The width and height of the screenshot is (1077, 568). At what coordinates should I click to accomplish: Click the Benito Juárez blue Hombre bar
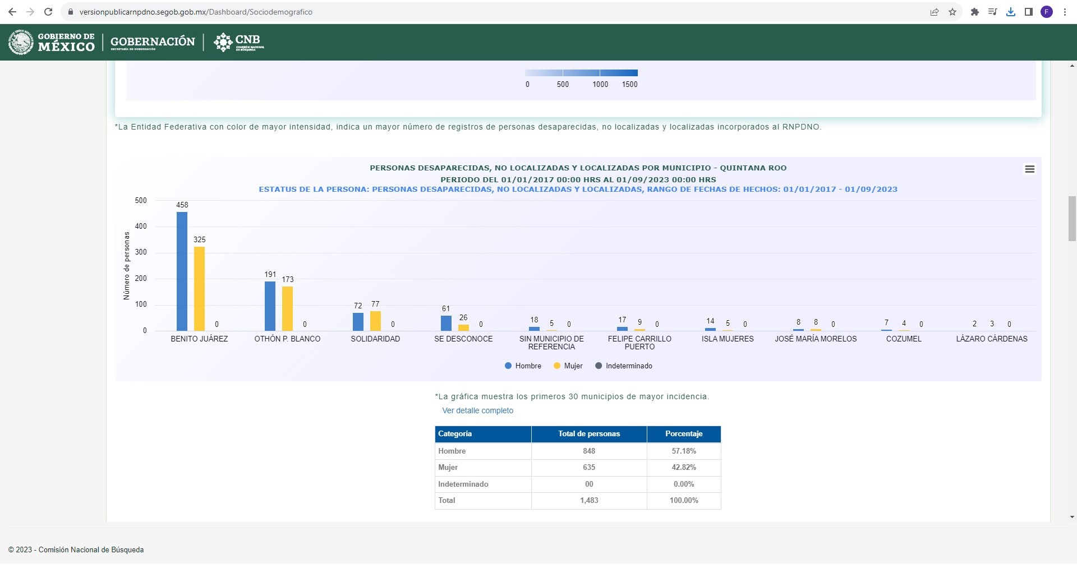pyautogui.click(x=182, y=271)
